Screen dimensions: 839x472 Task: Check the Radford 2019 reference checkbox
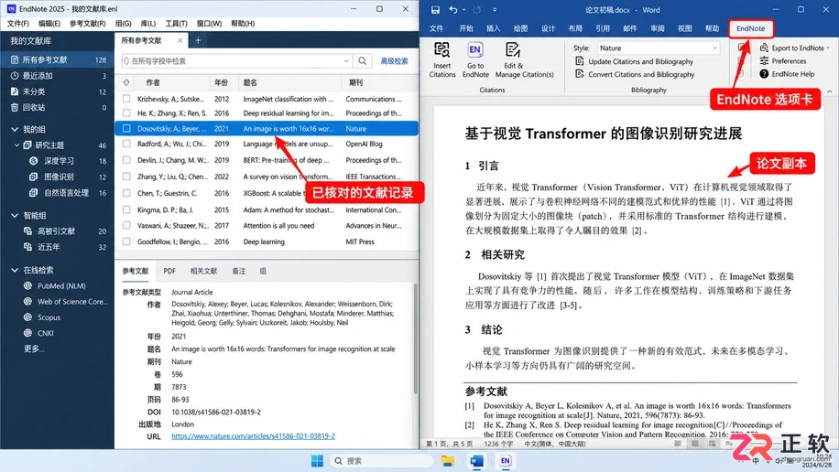[126, 144]
